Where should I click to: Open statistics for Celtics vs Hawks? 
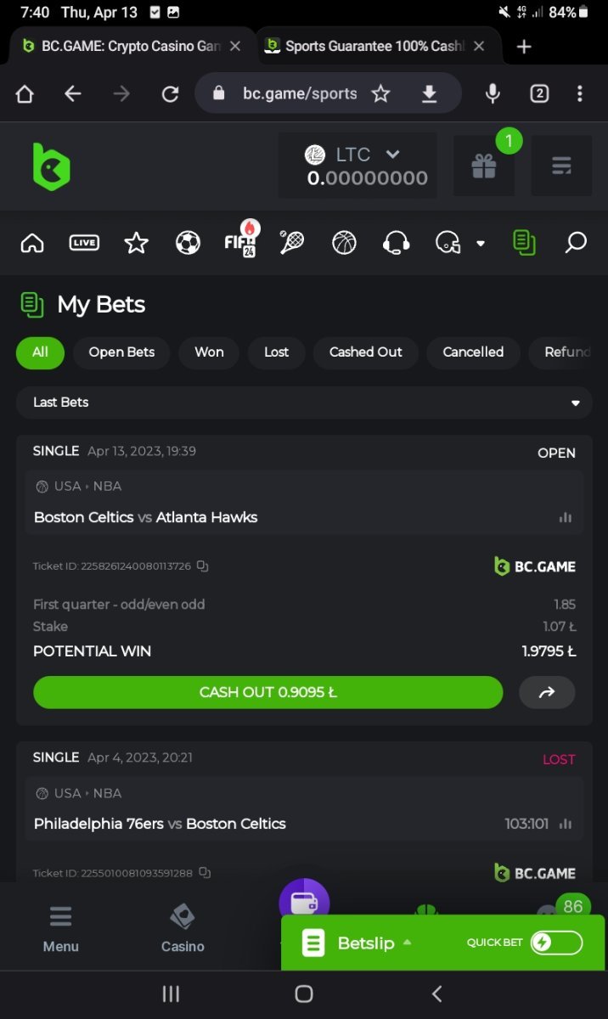click(566, 517)
